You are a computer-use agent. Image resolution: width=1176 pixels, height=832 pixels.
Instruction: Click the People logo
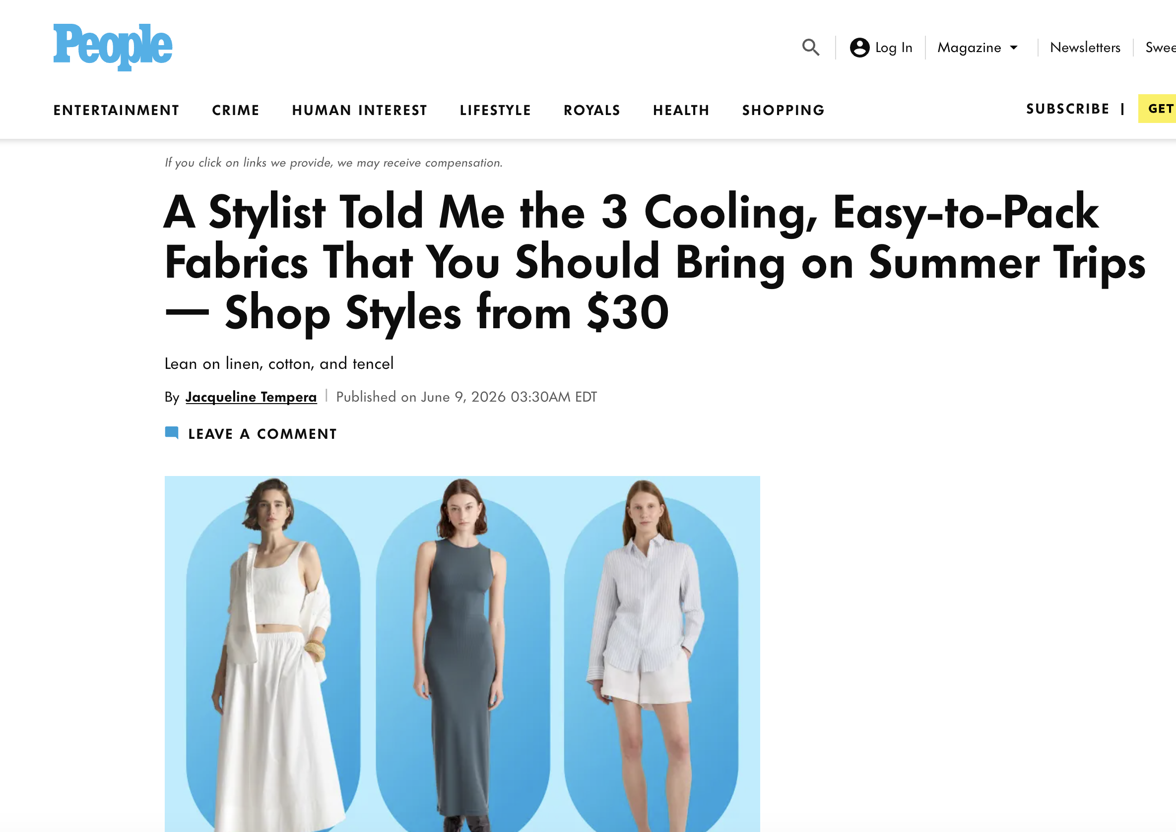(x=113, y=47)
